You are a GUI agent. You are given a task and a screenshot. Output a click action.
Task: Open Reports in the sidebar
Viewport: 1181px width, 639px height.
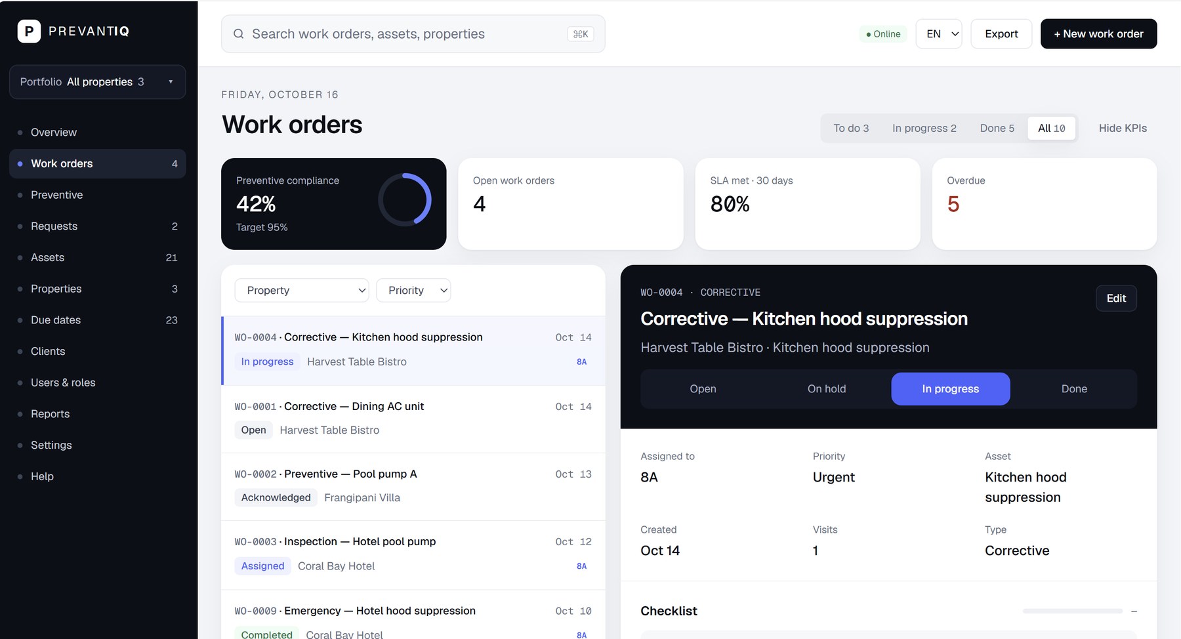click(x=97, y=414)
